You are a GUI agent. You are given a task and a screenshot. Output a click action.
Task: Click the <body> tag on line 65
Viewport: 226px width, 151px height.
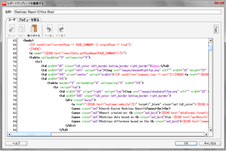click(x=28, y=40)
